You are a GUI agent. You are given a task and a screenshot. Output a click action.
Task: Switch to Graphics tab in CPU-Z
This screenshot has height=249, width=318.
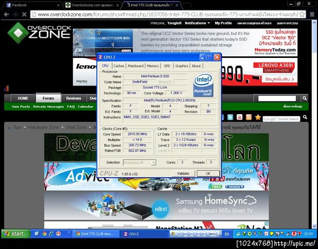(181, 66)
